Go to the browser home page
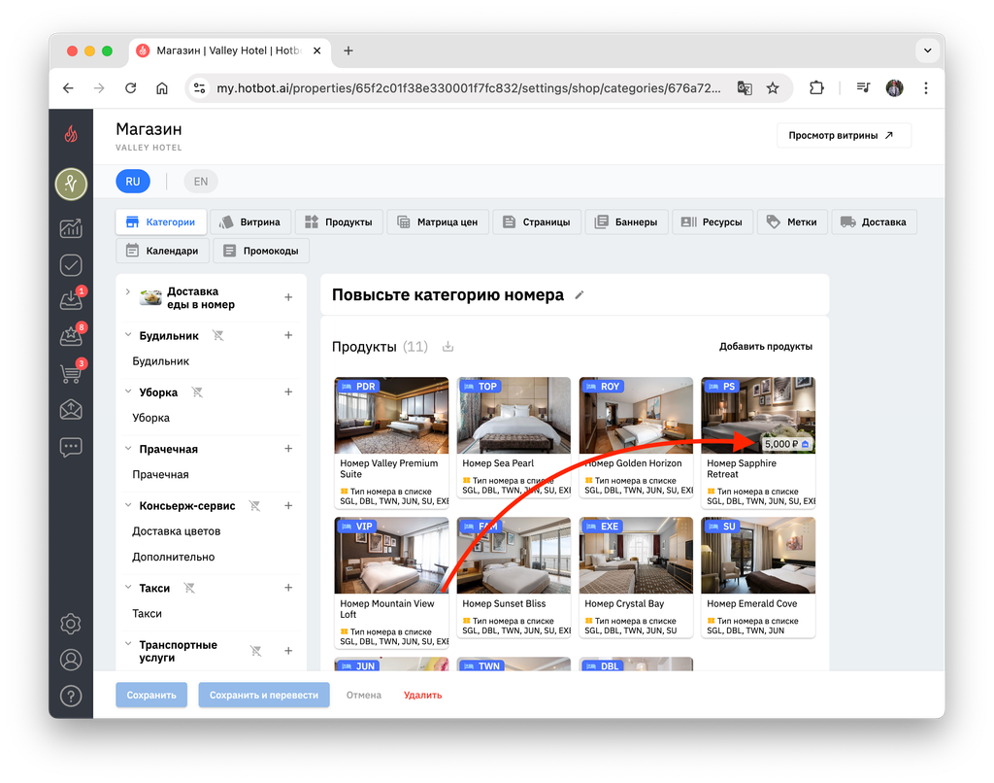 click(x=162, y=88)
